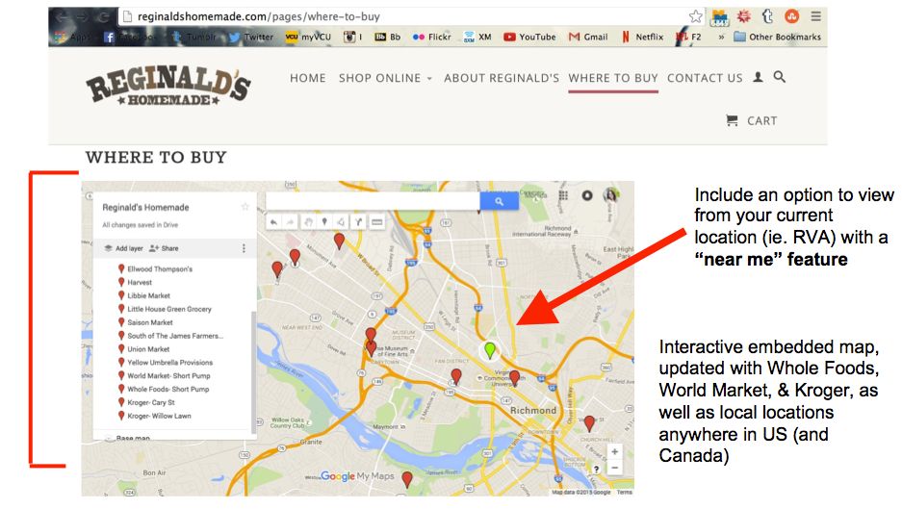Expand the Shop Online dropdown
The image size is (902, 509).
pyautogui.click(x=385, y=78)
